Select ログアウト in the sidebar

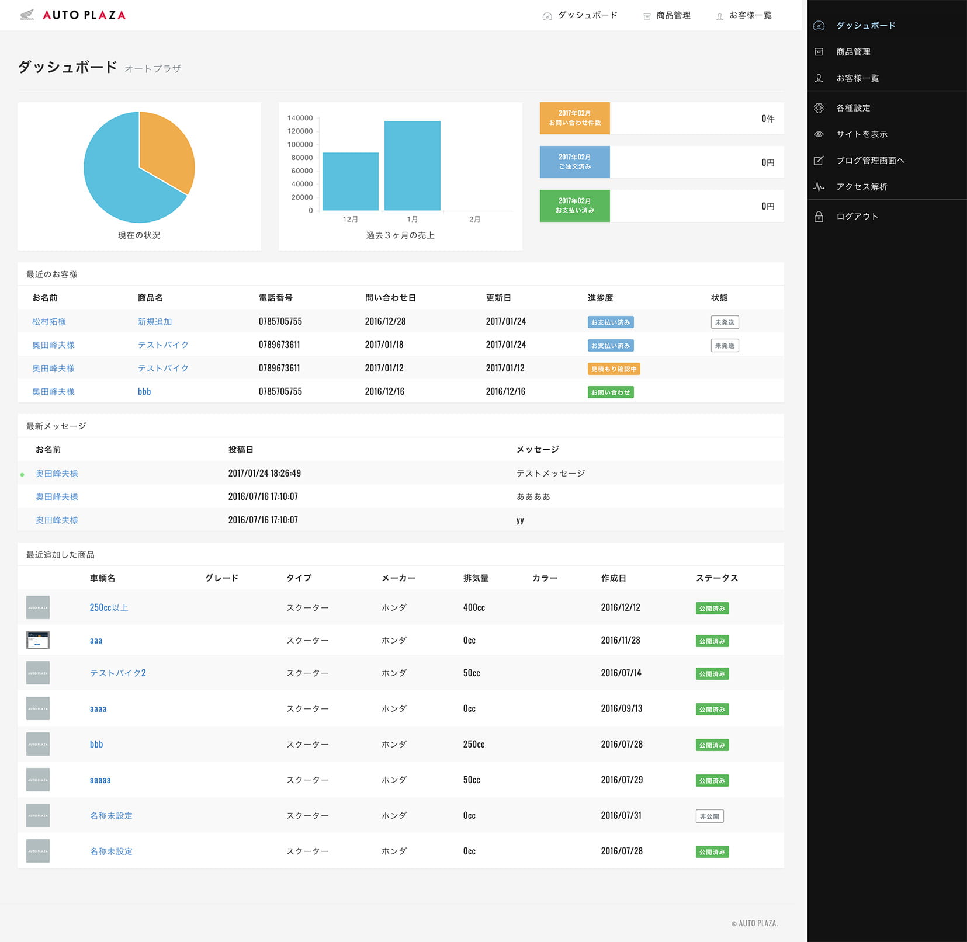coord(858,217)
